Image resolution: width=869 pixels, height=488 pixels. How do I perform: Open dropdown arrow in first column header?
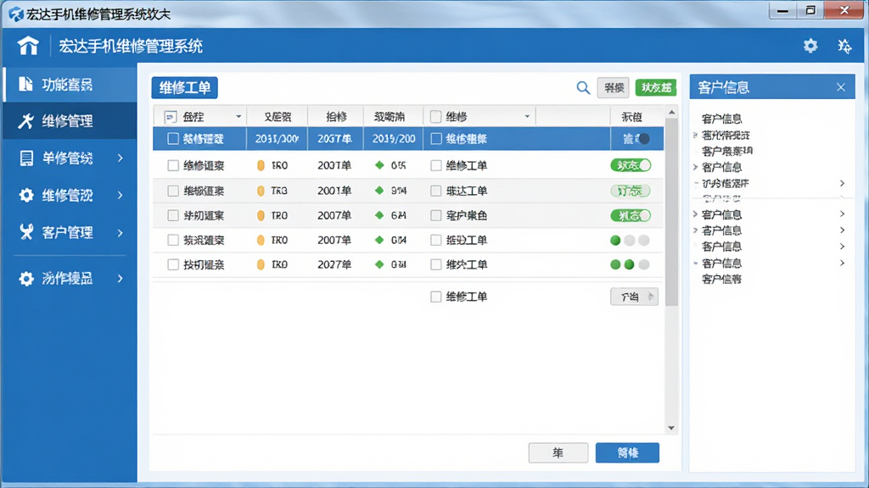click(x=238, y=117)
